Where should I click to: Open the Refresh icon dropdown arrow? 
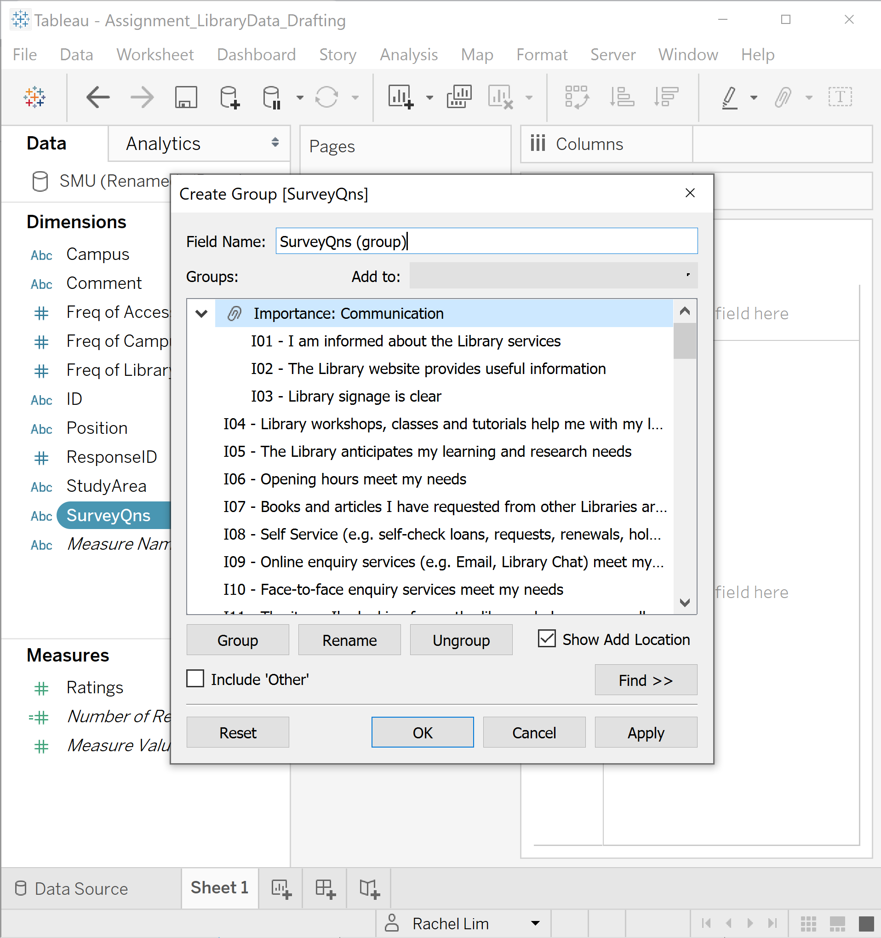point(355,98)
